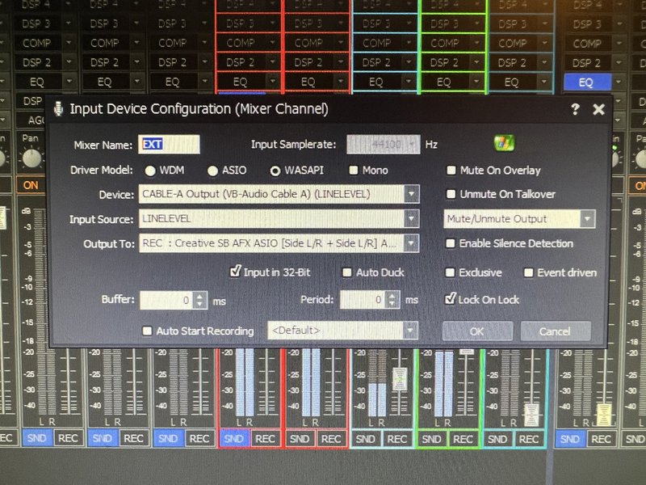The image size is (646, 485).
Task: Enable Unmute On Talkover
Action: [x=451, y=194]
